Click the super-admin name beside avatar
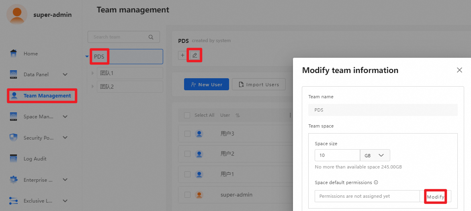Screen dimensions: 471x211 click(x=53, y=15)
